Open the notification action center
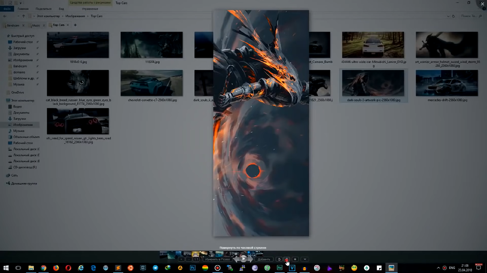The image size is (487, 273). pos(479,268)
